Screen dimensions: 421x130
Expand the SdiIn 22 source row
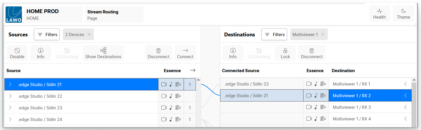pyautogui.click(x=10, y=96)
